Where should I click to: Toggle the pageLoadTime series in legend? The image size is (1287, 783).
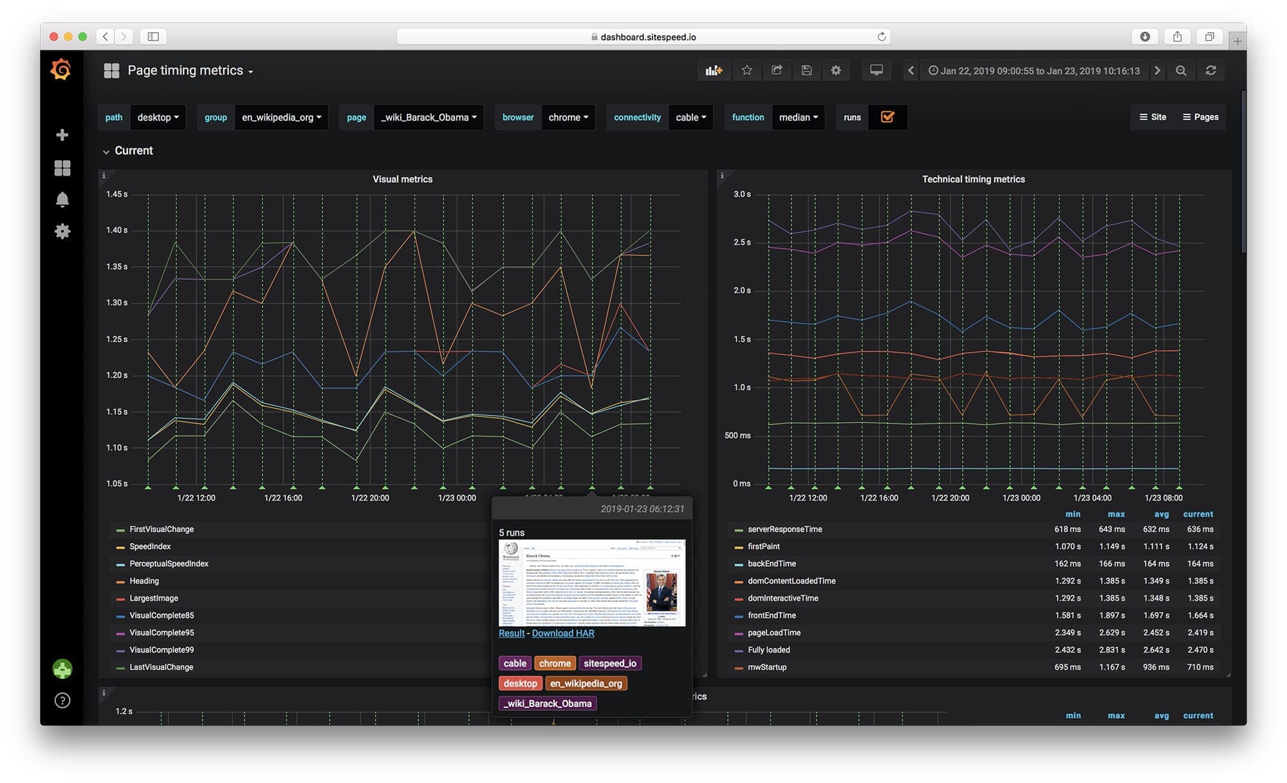tap(773, 632)
